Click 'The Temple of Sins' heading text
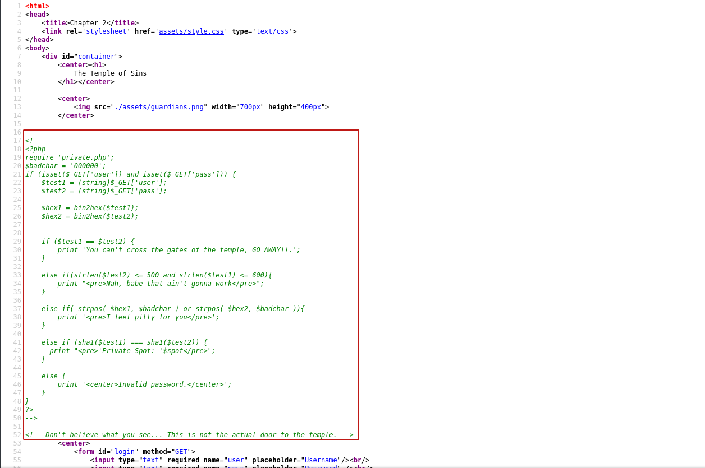The height and width of the screenshot is (468, 705). 110,73
